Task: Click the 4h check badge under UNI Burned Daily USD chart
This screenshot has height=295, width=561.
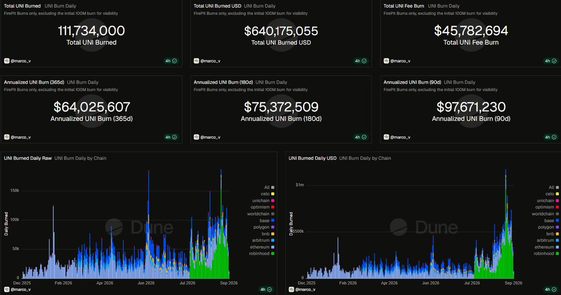Action: (x=550, y=289)
